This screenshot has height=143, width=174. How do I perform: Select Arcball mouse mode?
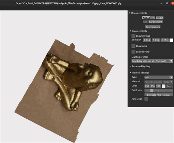(146, 18)
